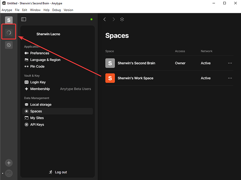Click Active status for Sherwin's Second Brain
The width and height of the screenshot is (241, 180).
(206, 63)
